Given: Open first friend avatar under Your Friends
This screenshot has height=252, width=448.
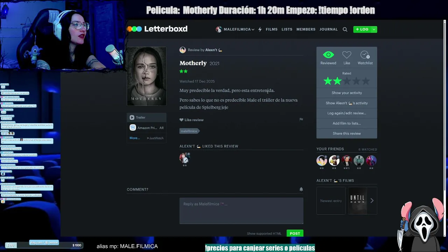Looking at the screenshot, I should (x=322, y=161).
